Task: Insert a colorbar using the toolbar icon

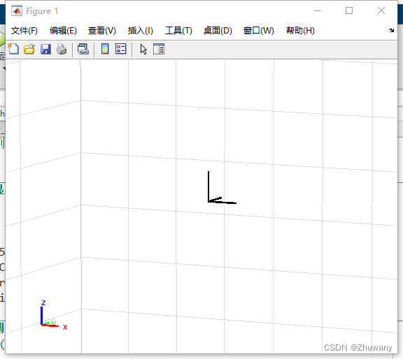Action: (x=105, y=49)
